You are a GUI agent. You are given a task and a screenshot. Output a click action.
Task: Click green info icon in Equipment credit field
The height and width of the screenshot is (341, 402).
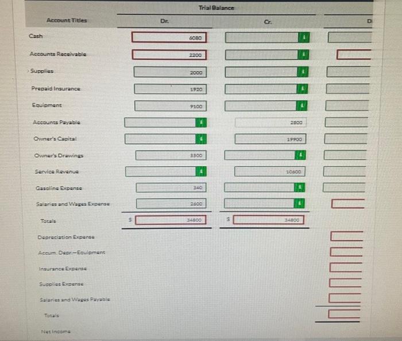point(301,106)
